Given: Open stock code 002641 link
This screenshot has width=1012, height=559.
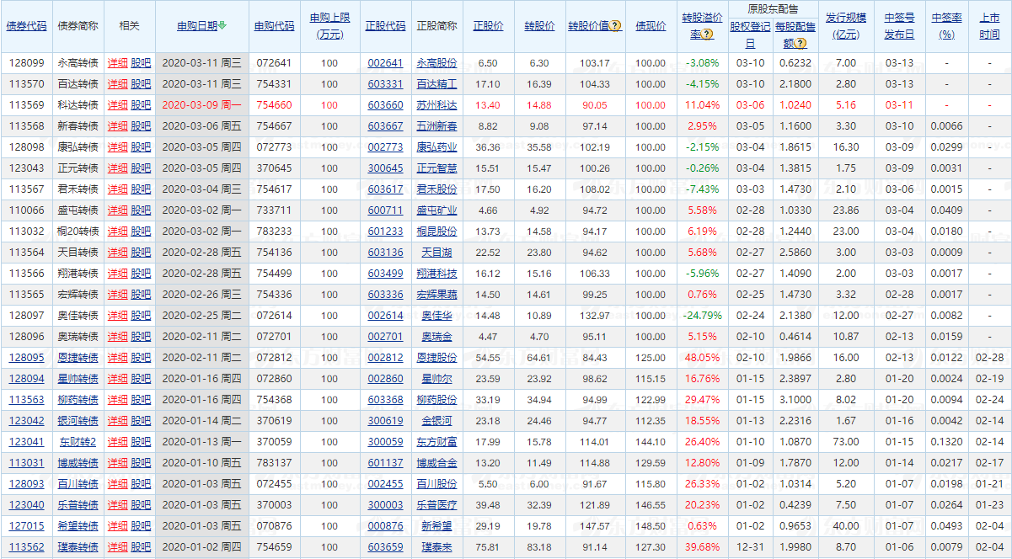Looking at the screenshot, I should [x=385, y=63].
